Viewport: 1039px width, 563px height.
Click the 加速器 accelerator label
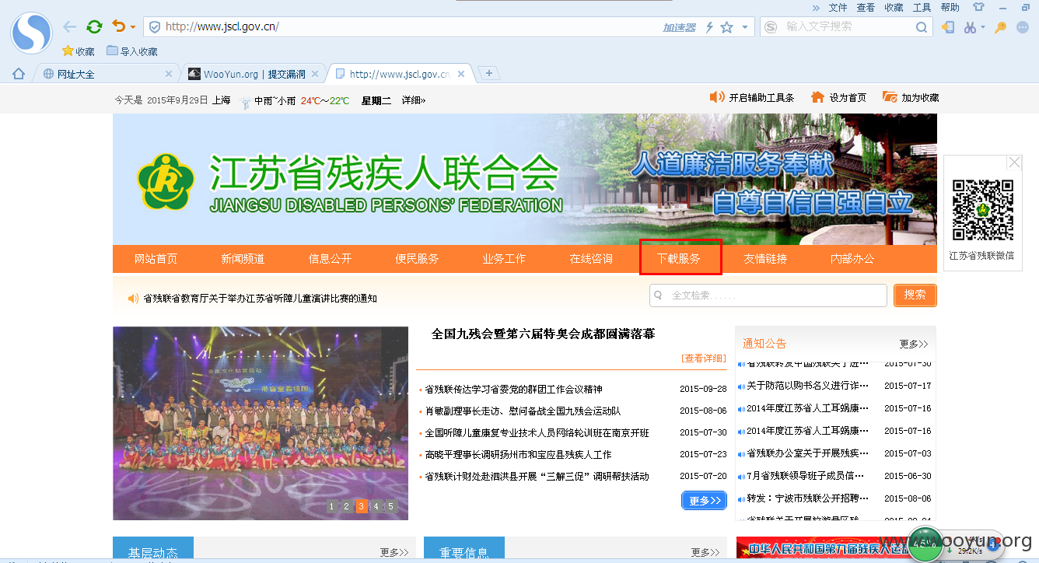pos(679,27)
